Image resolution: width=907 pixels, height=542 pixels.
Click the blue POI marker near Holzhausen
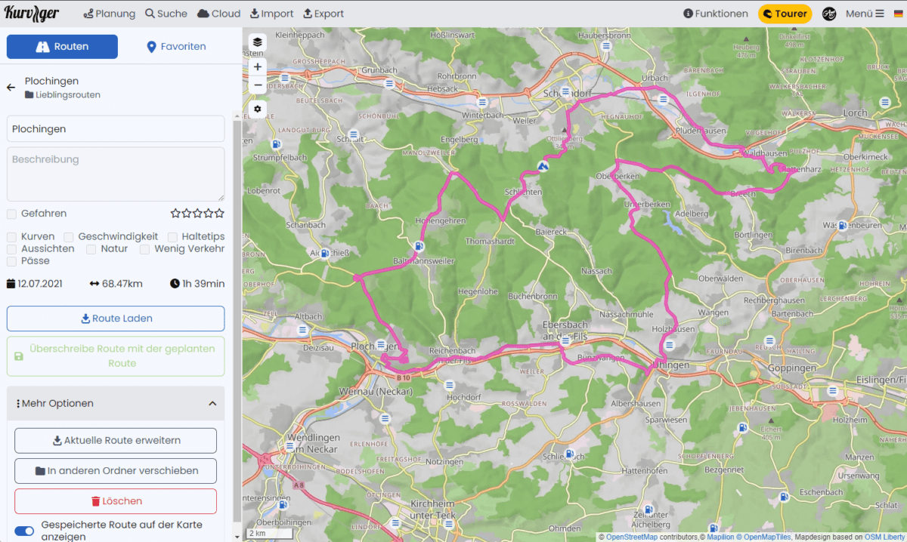pyautogui.click(x=668, y=345)
